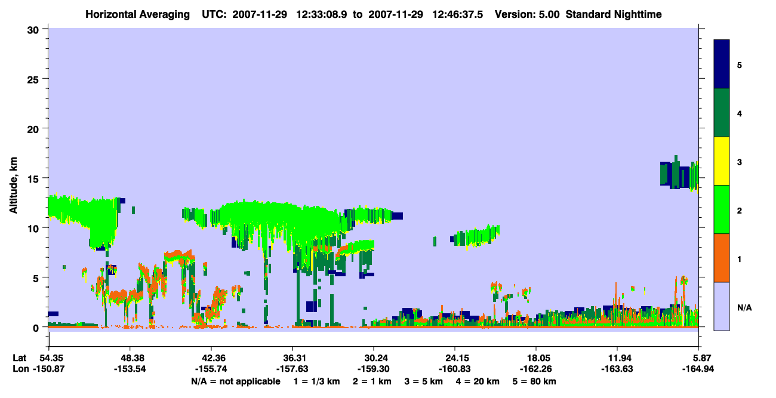776x398 pixels.
Task: Click the isolated green cloud near 9 km
Action: click(476, 237)
